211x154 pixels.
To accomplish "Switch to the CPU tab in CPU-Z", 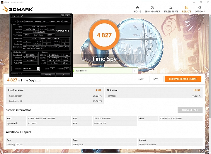I will [x=14, y=21].
